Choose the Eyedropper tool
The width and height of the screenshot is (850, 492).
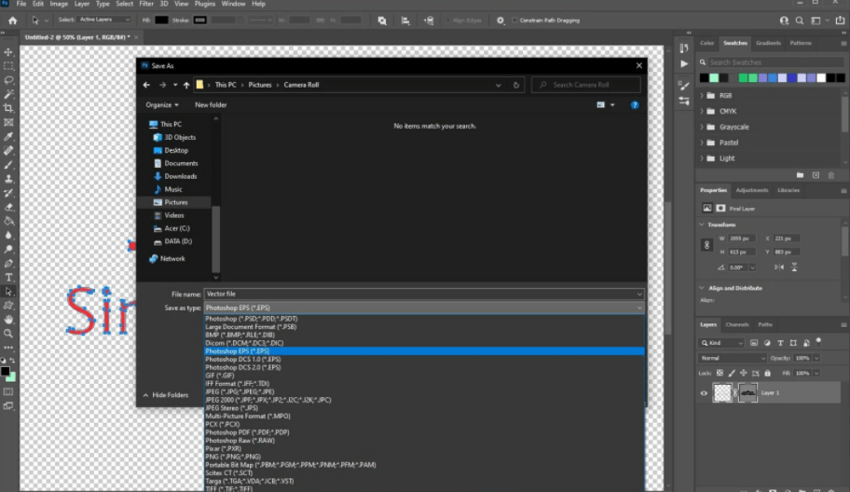[x=8, y=136]
